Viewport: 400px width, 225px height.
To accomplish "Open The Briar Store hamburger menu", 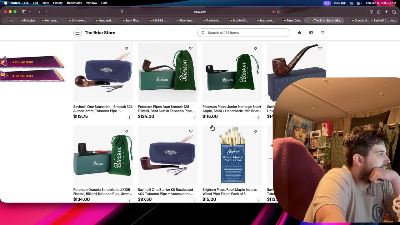I will tap(77, 33).
